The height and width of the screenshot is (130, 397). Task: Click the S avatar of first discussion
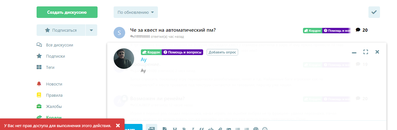pos(119,33)
